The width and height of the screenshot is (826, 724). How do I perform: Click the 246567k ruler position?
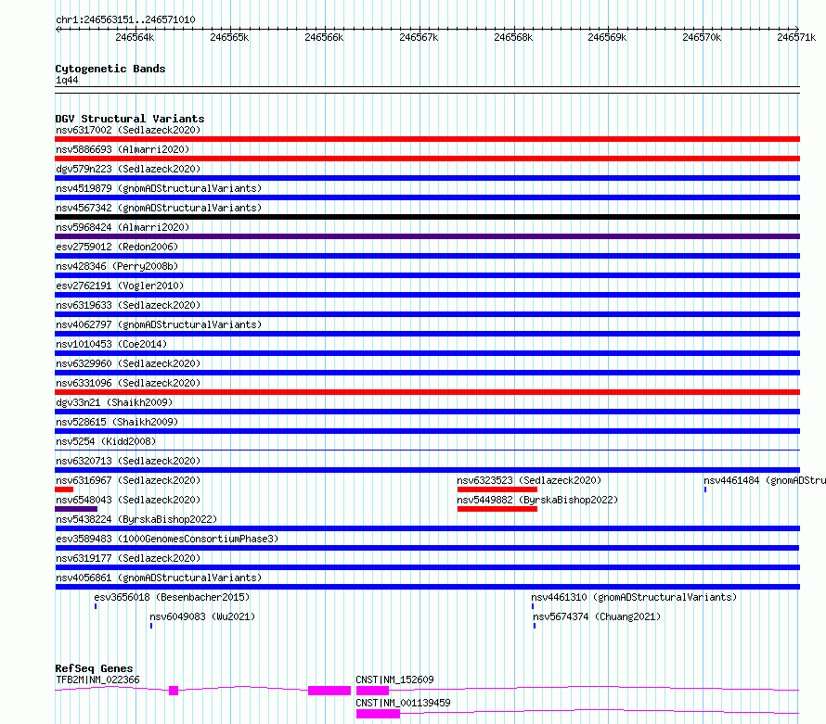[419, 37]
